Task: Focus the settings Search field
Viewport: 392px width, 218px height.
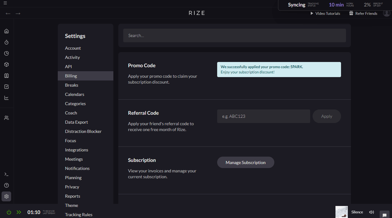Action: [x=234, y=35]
